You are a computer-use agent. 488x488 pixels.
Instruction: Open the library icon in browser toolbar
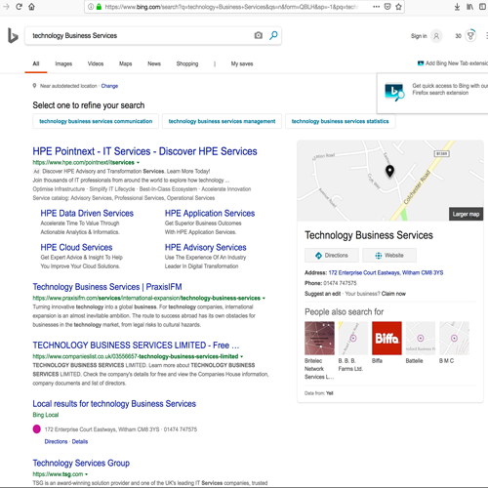click(x=469, y=7)
